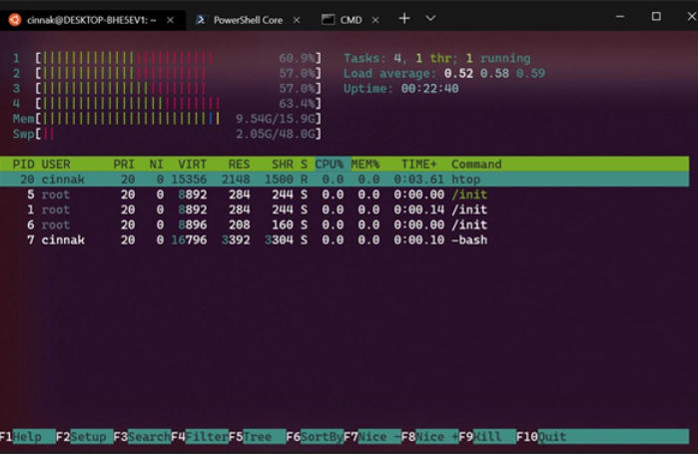Open F2 Setup in the htop footer
The width and height of the screenshot is (698, 458).
coord(85,437)
